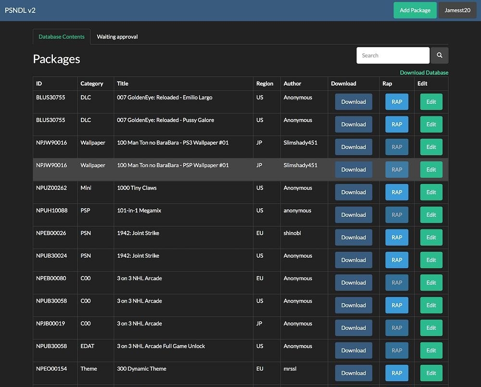Edit 3 on 3 NHL Arcade Full Game Unlock
Image resolution: width=481 pixels, height=387 pixels.
click(431, 350)
